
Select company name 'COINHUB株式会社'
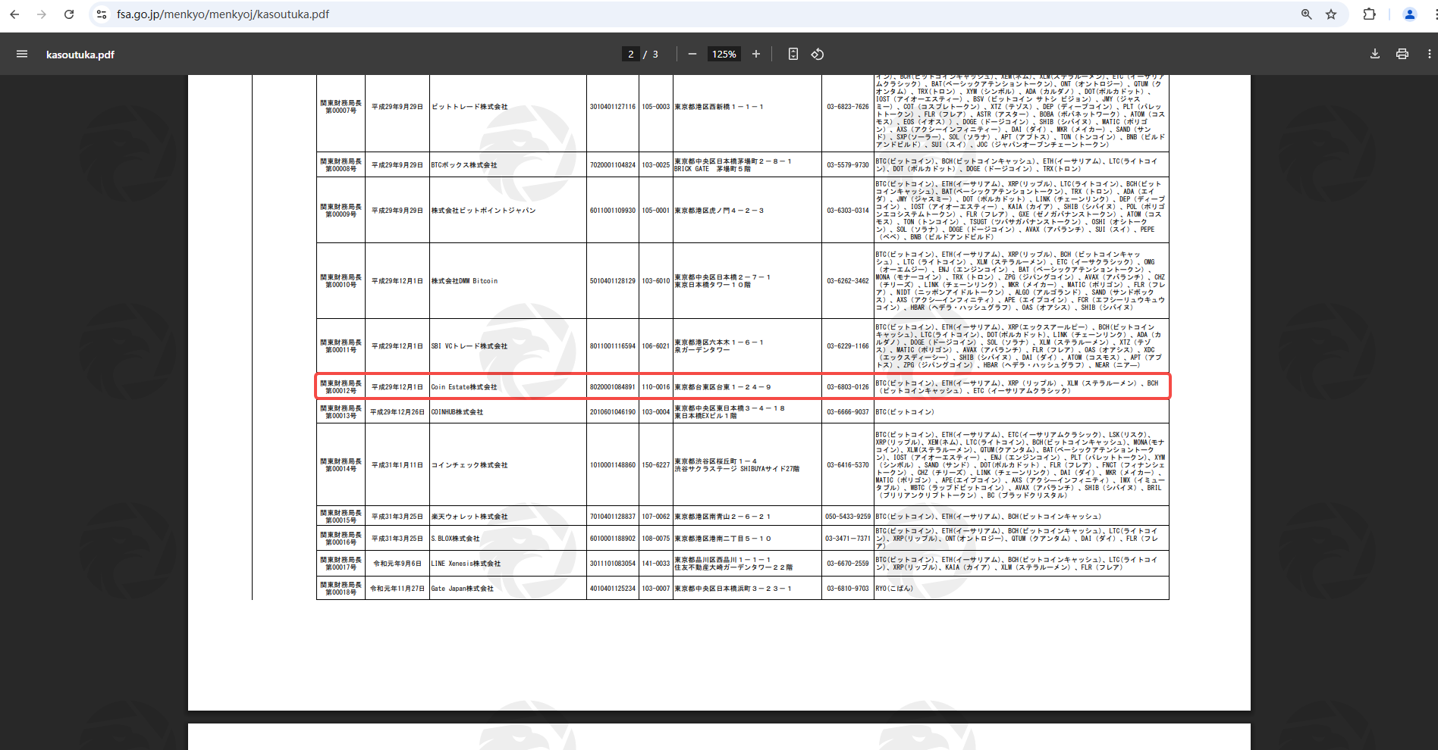coord(457,412)
